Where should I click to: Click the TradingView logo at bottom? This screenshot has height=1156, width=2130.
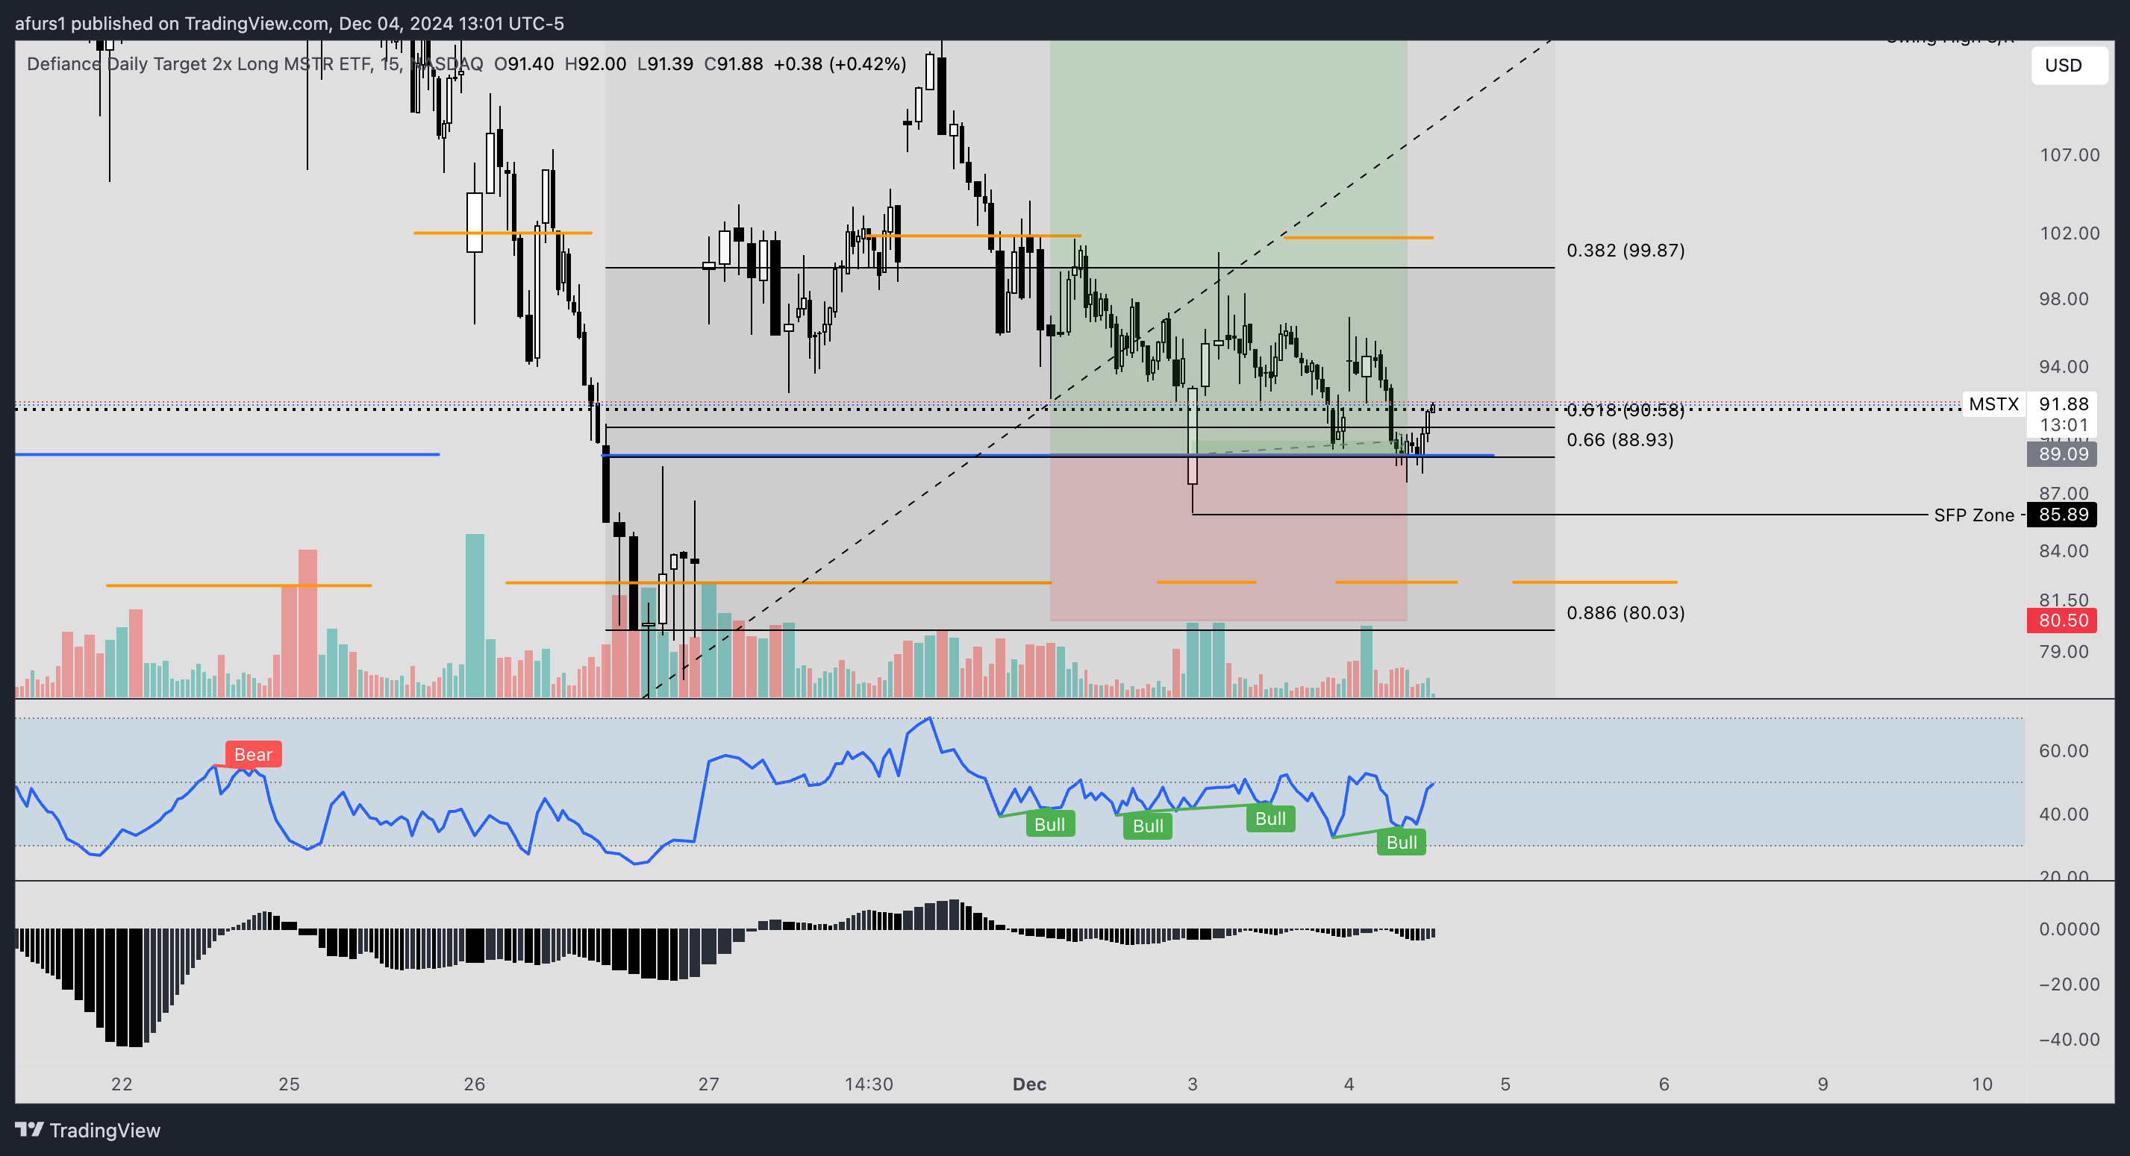[x=87, y=1130]
